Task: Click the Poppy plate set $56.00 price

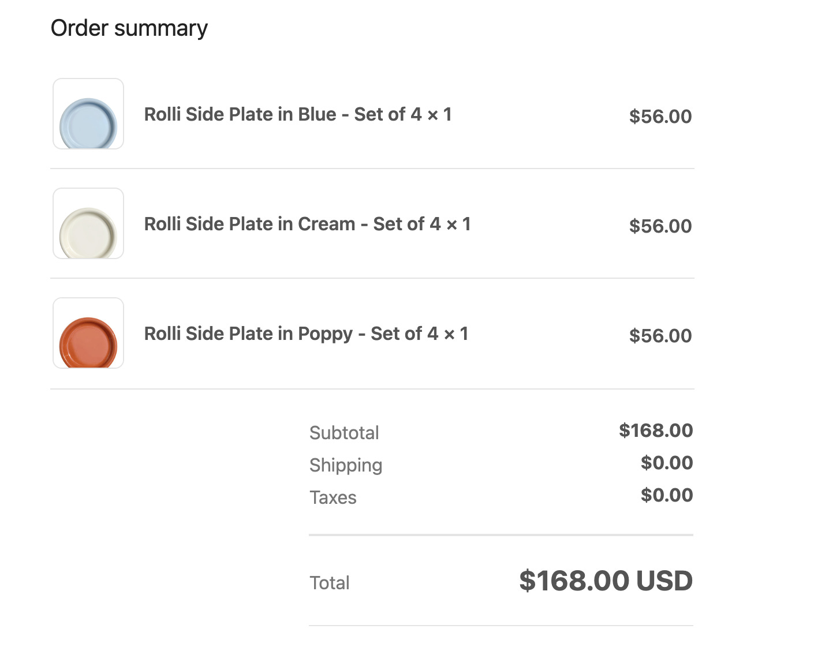Action: click(x=660, y=336)
